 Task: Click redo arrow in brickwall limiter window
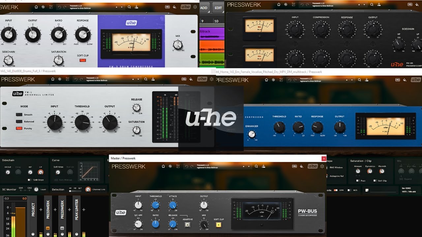pyautogui.click(x=82, y=79)
